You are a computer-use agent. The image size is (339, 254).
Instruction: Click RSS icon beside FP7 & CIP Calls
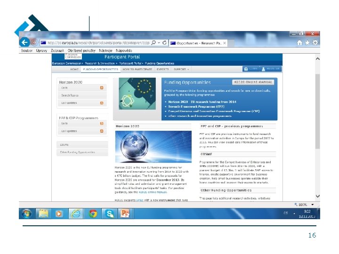(x=102, y=123)
